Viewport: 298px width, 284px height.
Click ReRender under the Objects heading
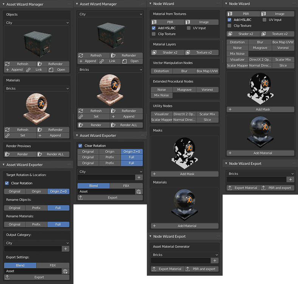pos(53,64)
